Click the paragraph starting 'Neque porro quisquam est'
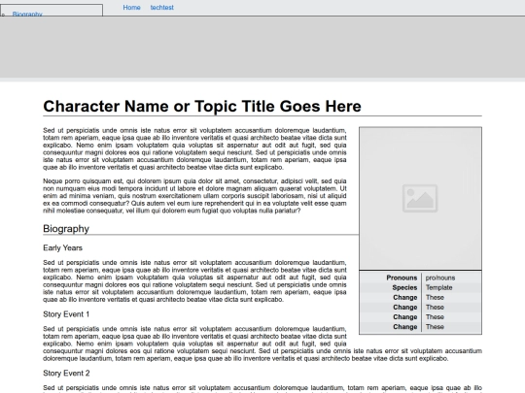 pyautogui.click(x=194, y=196)
